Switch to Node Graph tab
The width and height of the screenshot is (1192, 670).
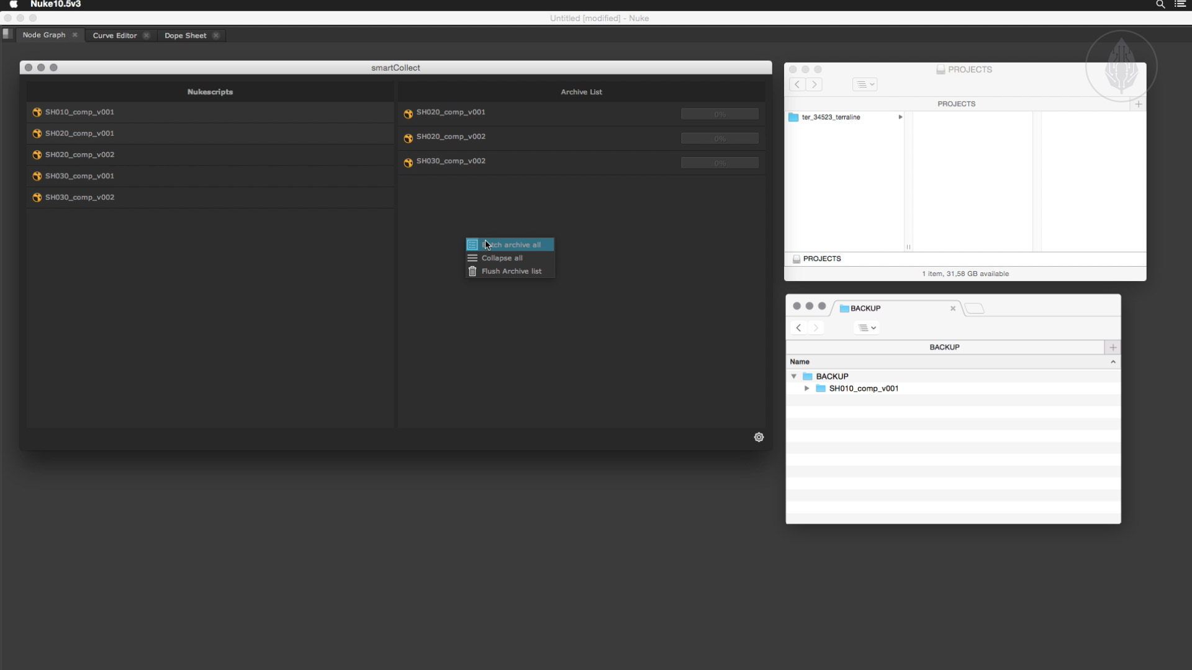44,35
